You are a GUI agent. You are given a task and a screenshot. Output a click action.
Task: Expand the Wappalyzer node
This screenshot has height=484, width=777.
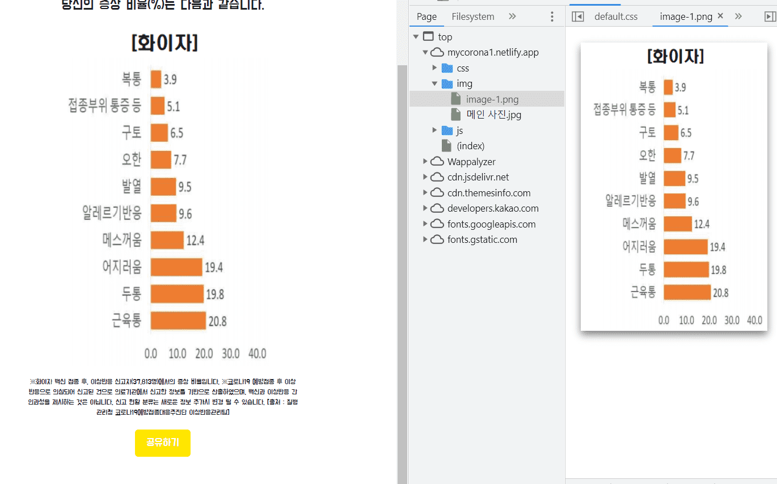pos(425,162)
